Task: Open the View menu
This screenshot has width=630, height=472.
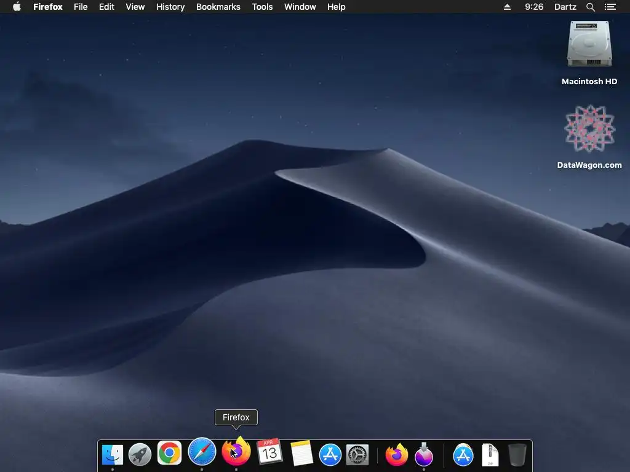Action: (x=135, y=7)
